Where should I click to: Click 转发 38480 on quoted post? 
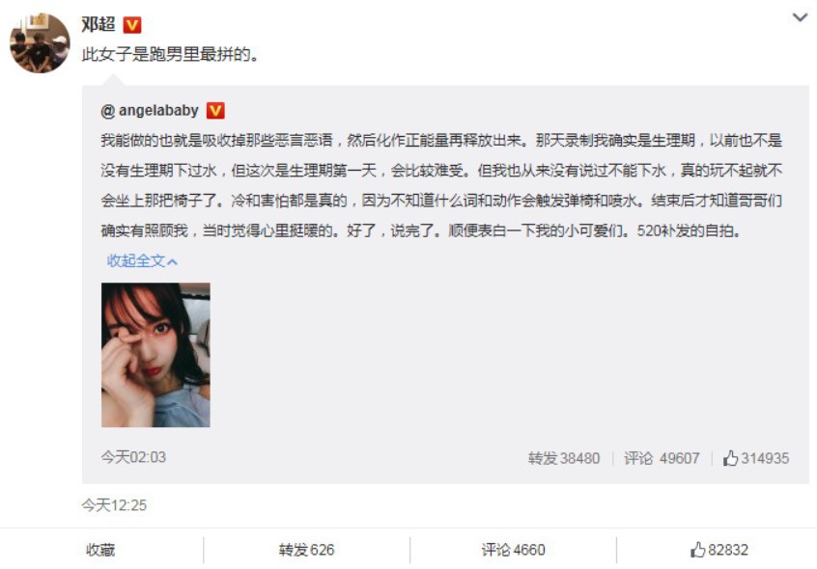click(x=564, y=458)
